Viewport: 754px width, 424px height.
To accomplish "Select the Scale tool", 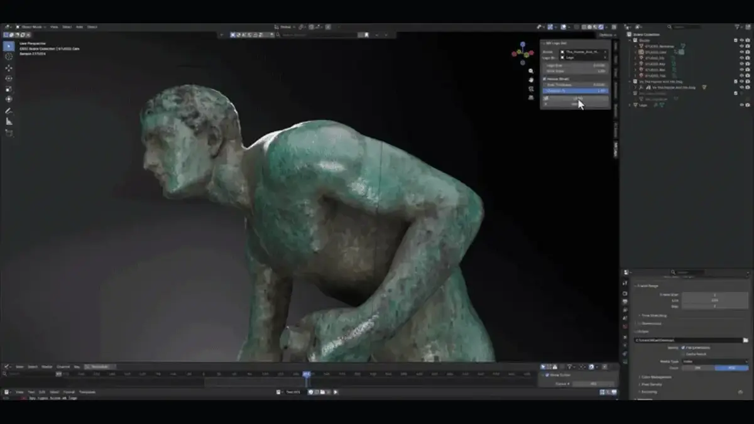I will (x=9, y=89).
